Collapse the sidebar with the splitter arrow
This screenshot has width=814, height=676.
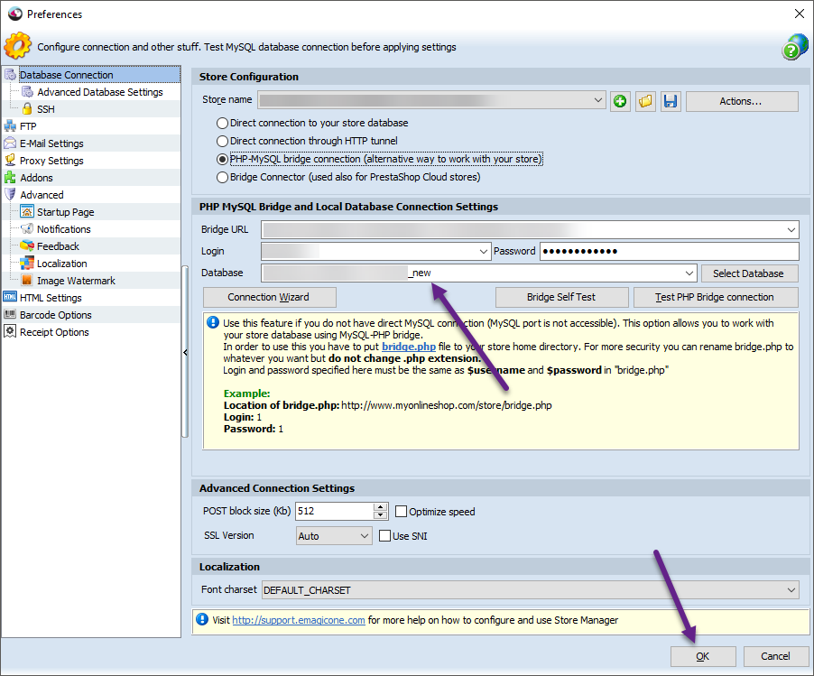click(185, 353)
